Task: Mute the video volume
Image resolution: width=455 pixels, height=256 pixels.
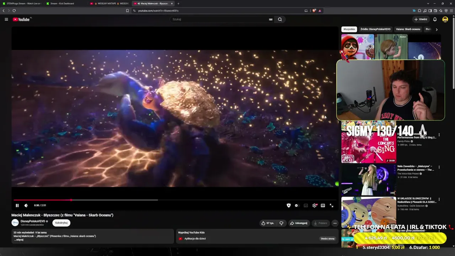Action: [x=26, y=206]
